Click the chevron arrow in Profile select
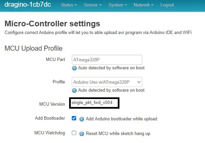The width and height of the screenshot is (205, 143). coord(139,82)
